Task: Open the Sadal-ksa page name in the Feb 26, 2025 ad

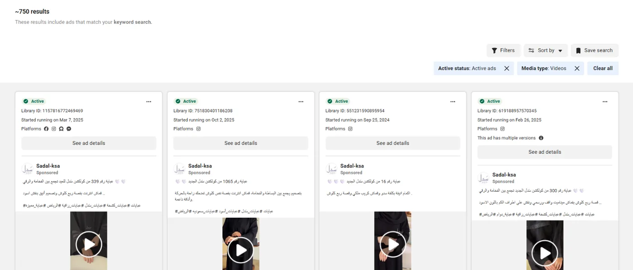Action: pyautogui.click(x=504, y=175)
